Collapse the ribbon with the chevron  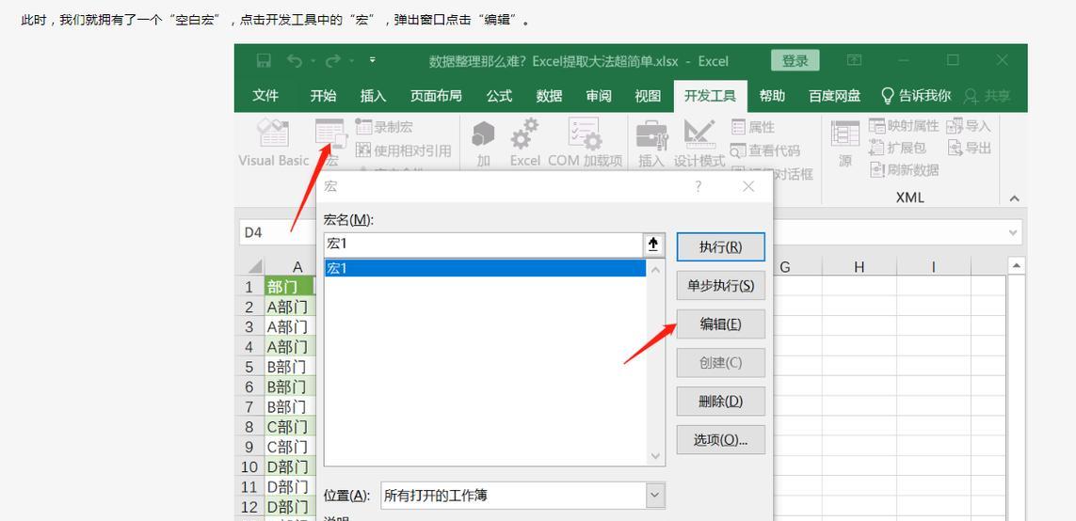[1014, 198]
